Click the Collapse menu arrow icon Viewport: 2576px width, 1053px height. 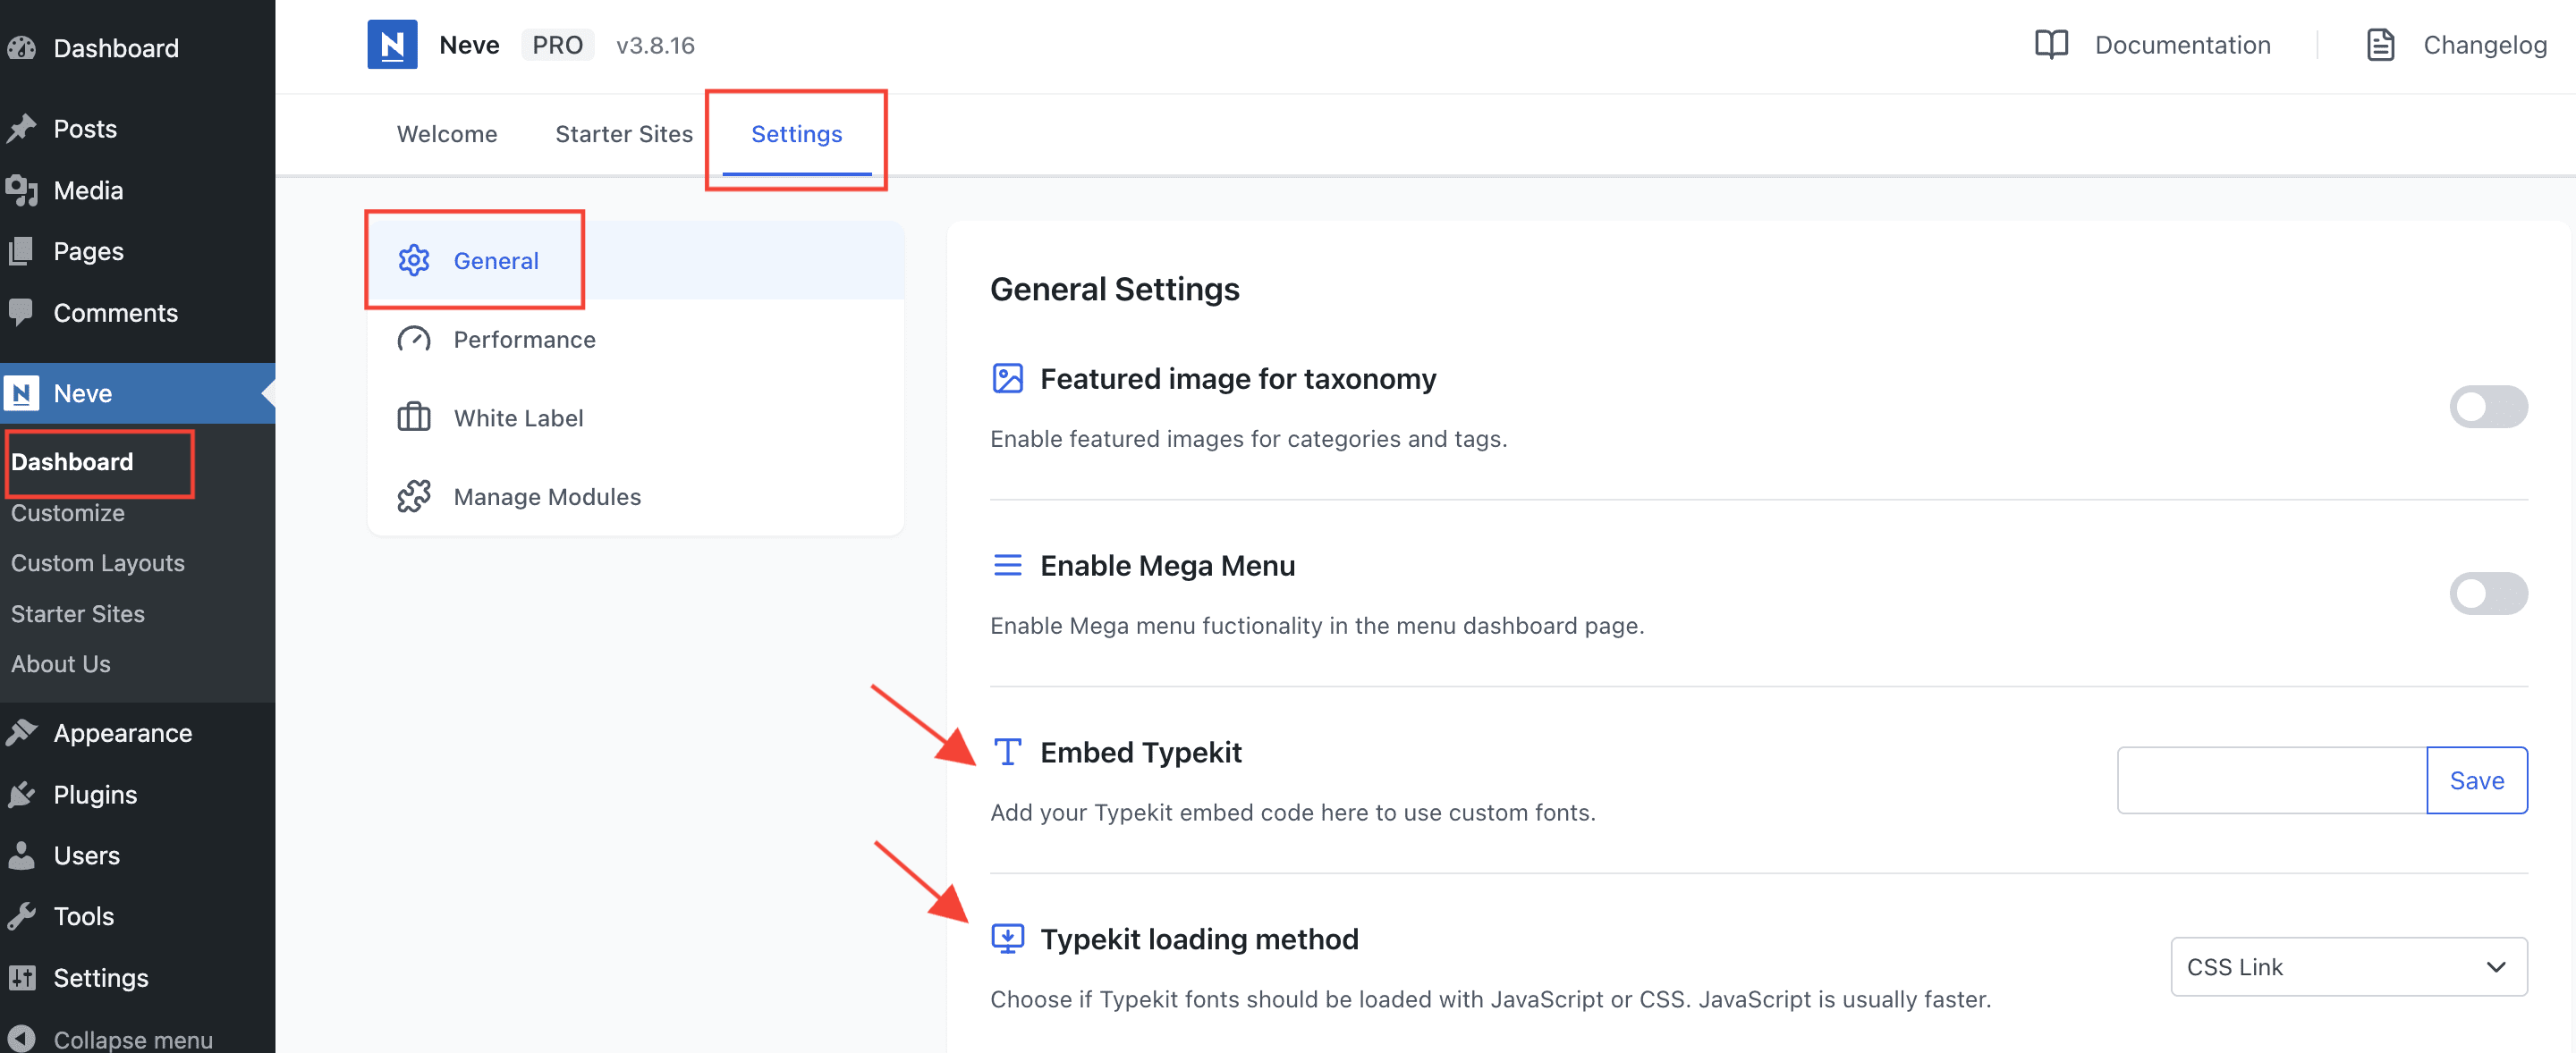click(x=21, y=1039)
